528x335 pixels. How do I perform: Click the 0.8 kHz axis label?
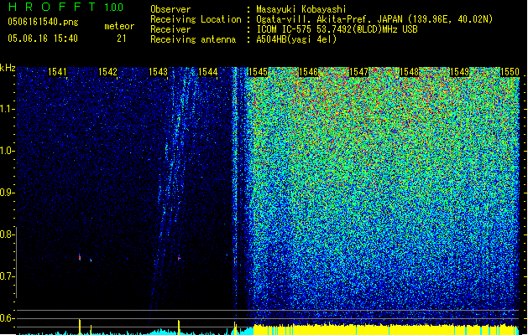8,234
